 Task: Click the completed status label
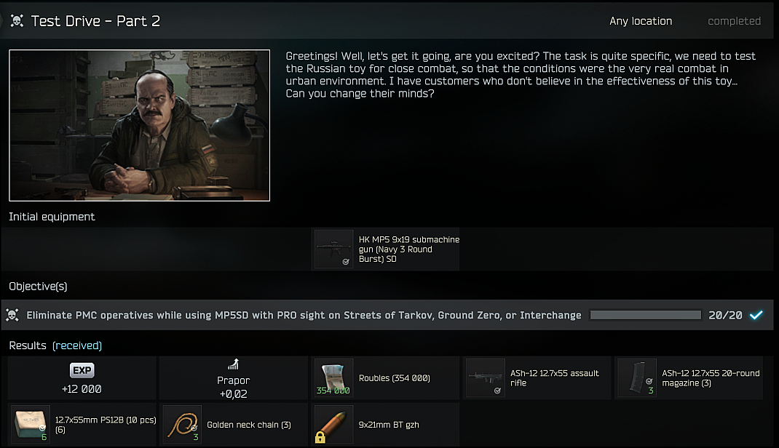pyautogui.click(x=734, y=21)
